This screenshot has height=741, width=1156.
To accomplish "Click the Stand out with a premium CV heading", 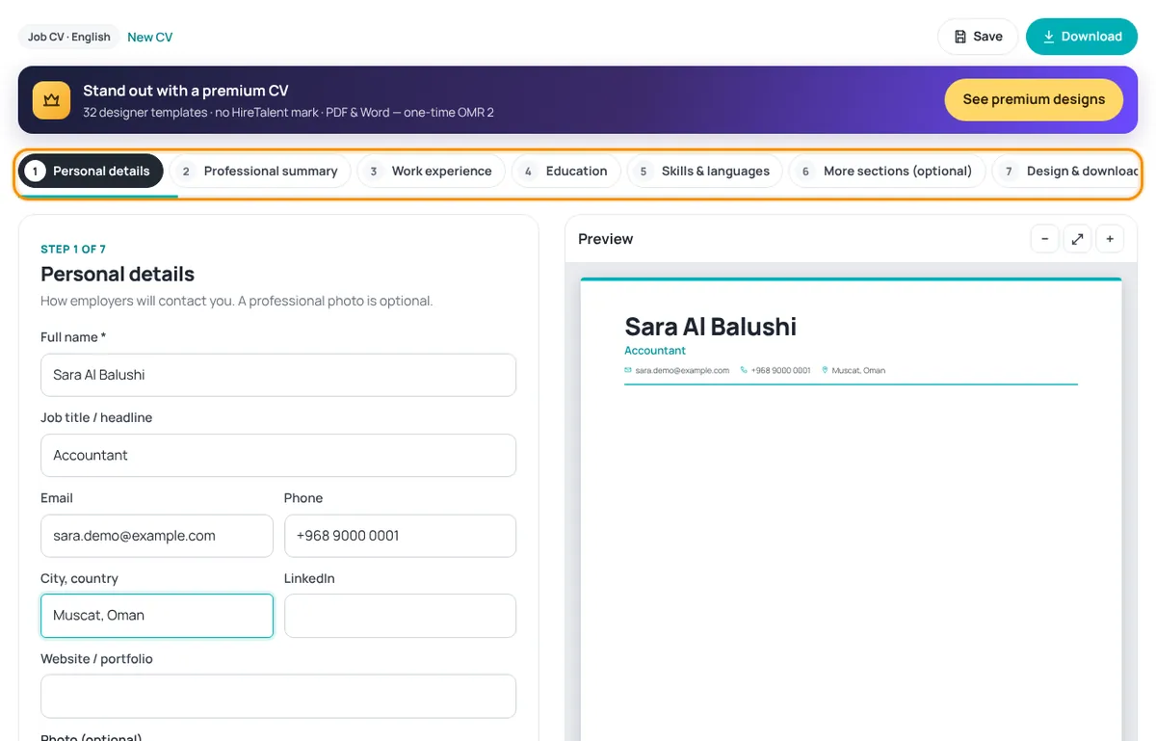I will pos(186,91).
